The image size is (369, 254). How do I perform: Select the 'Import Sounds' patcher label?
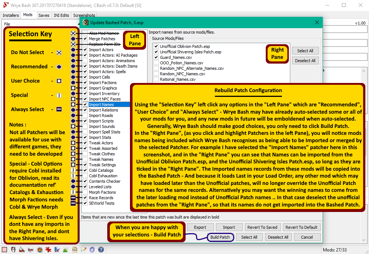[x=102, y=126]
